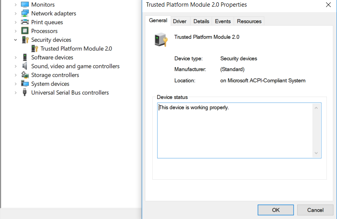This screenshot has height=219, width=337.
Task: Select the Processors label
Action: pos(44,31)
